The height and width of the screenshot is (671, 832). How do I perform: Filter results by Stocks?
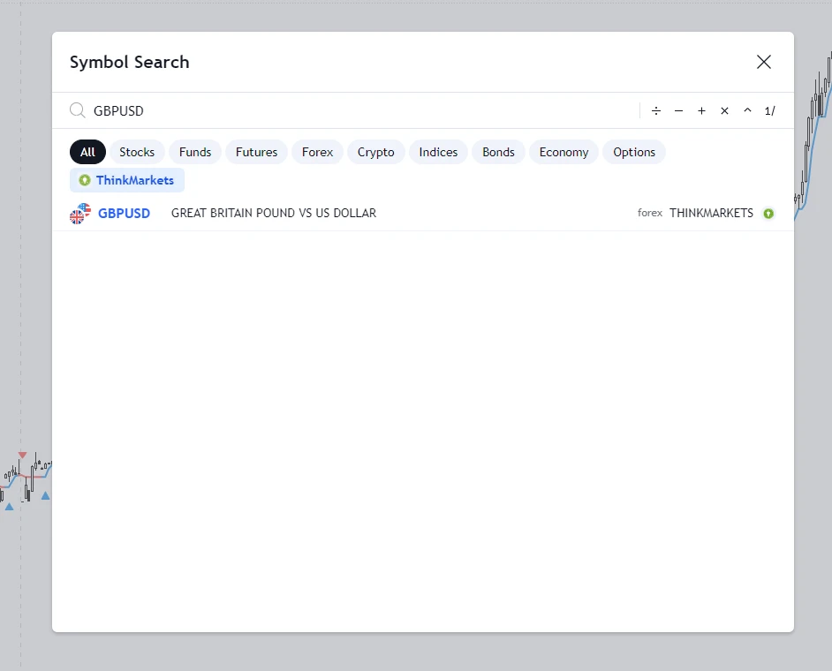(137, 152)
